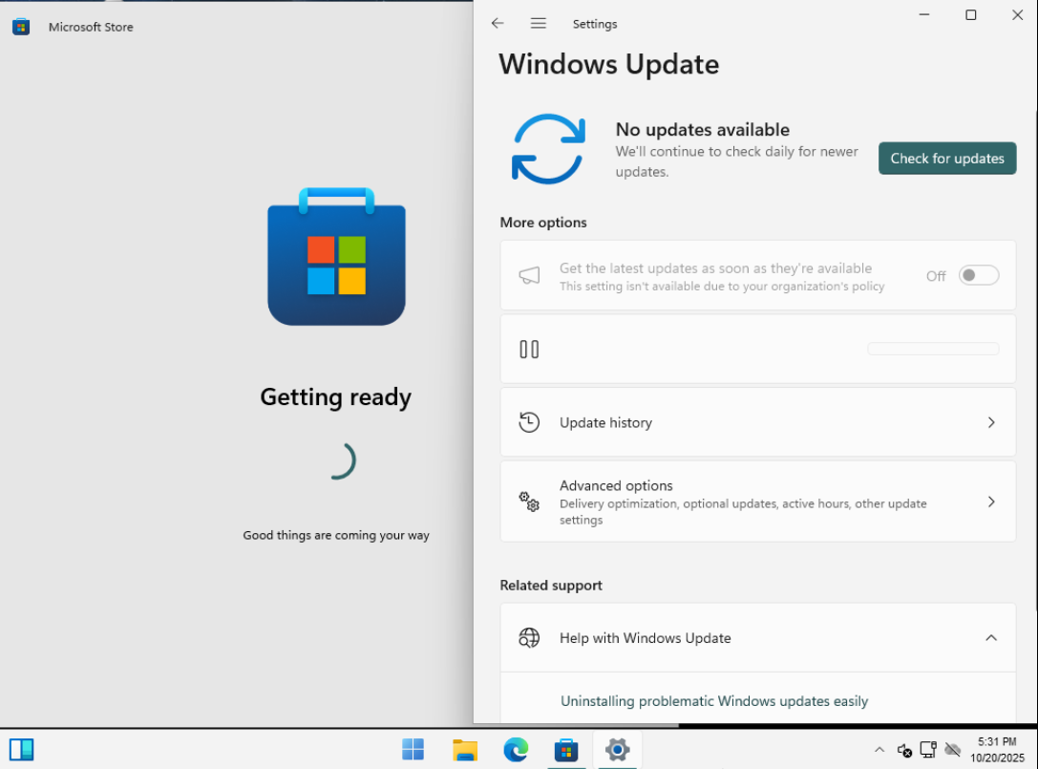The image size is (1038, 769).
Task: Expand Update history with its chevron
Action: click(x=991, y=422)
